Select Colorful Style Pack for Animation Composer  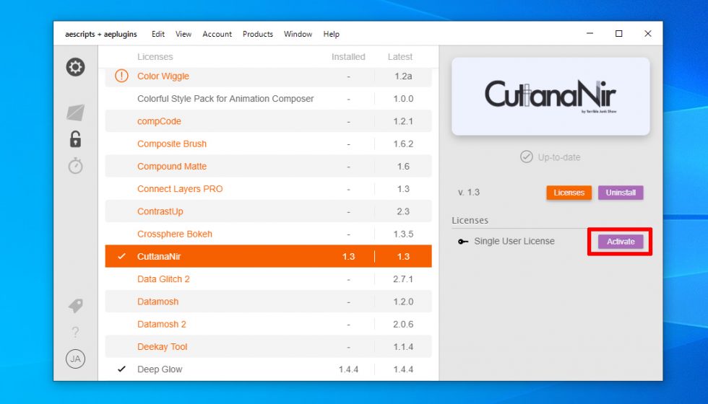pyautogui.click(x=268, y=99)
